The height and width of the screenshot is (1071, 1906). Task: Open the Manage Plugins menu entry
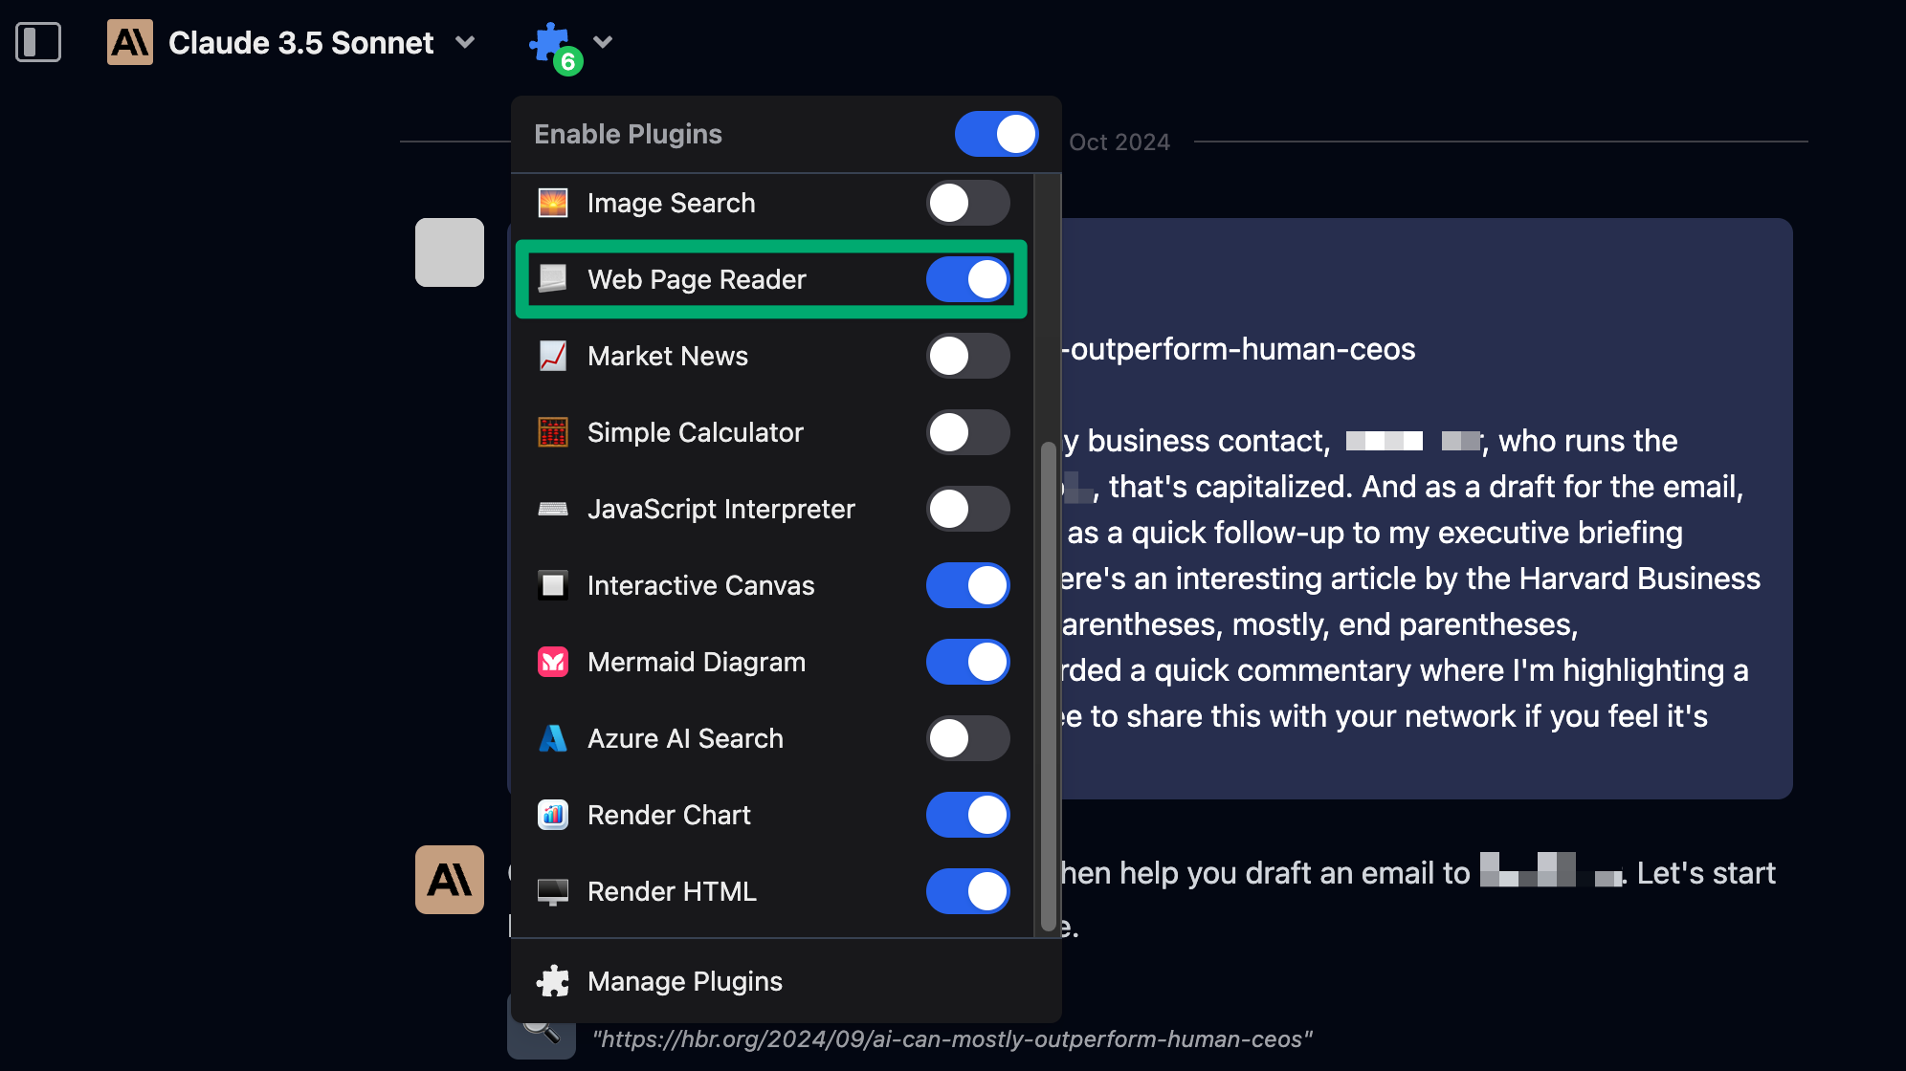point(787,981)
